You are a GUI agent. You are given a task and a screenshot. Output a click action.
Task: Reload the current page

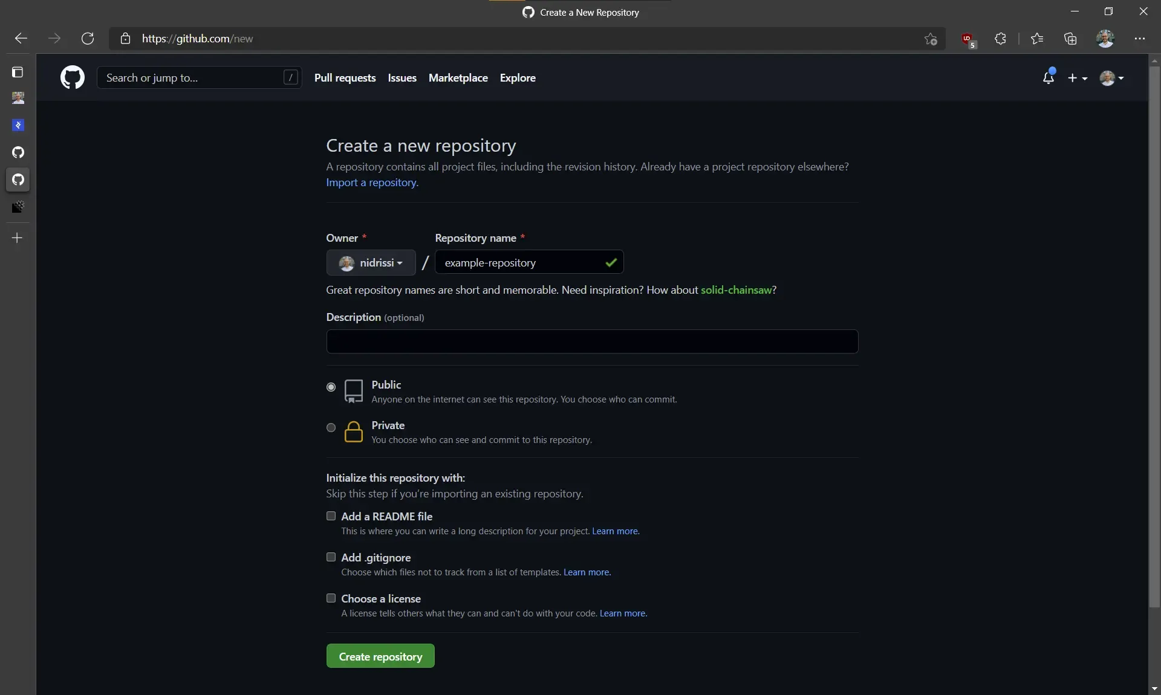88,39
